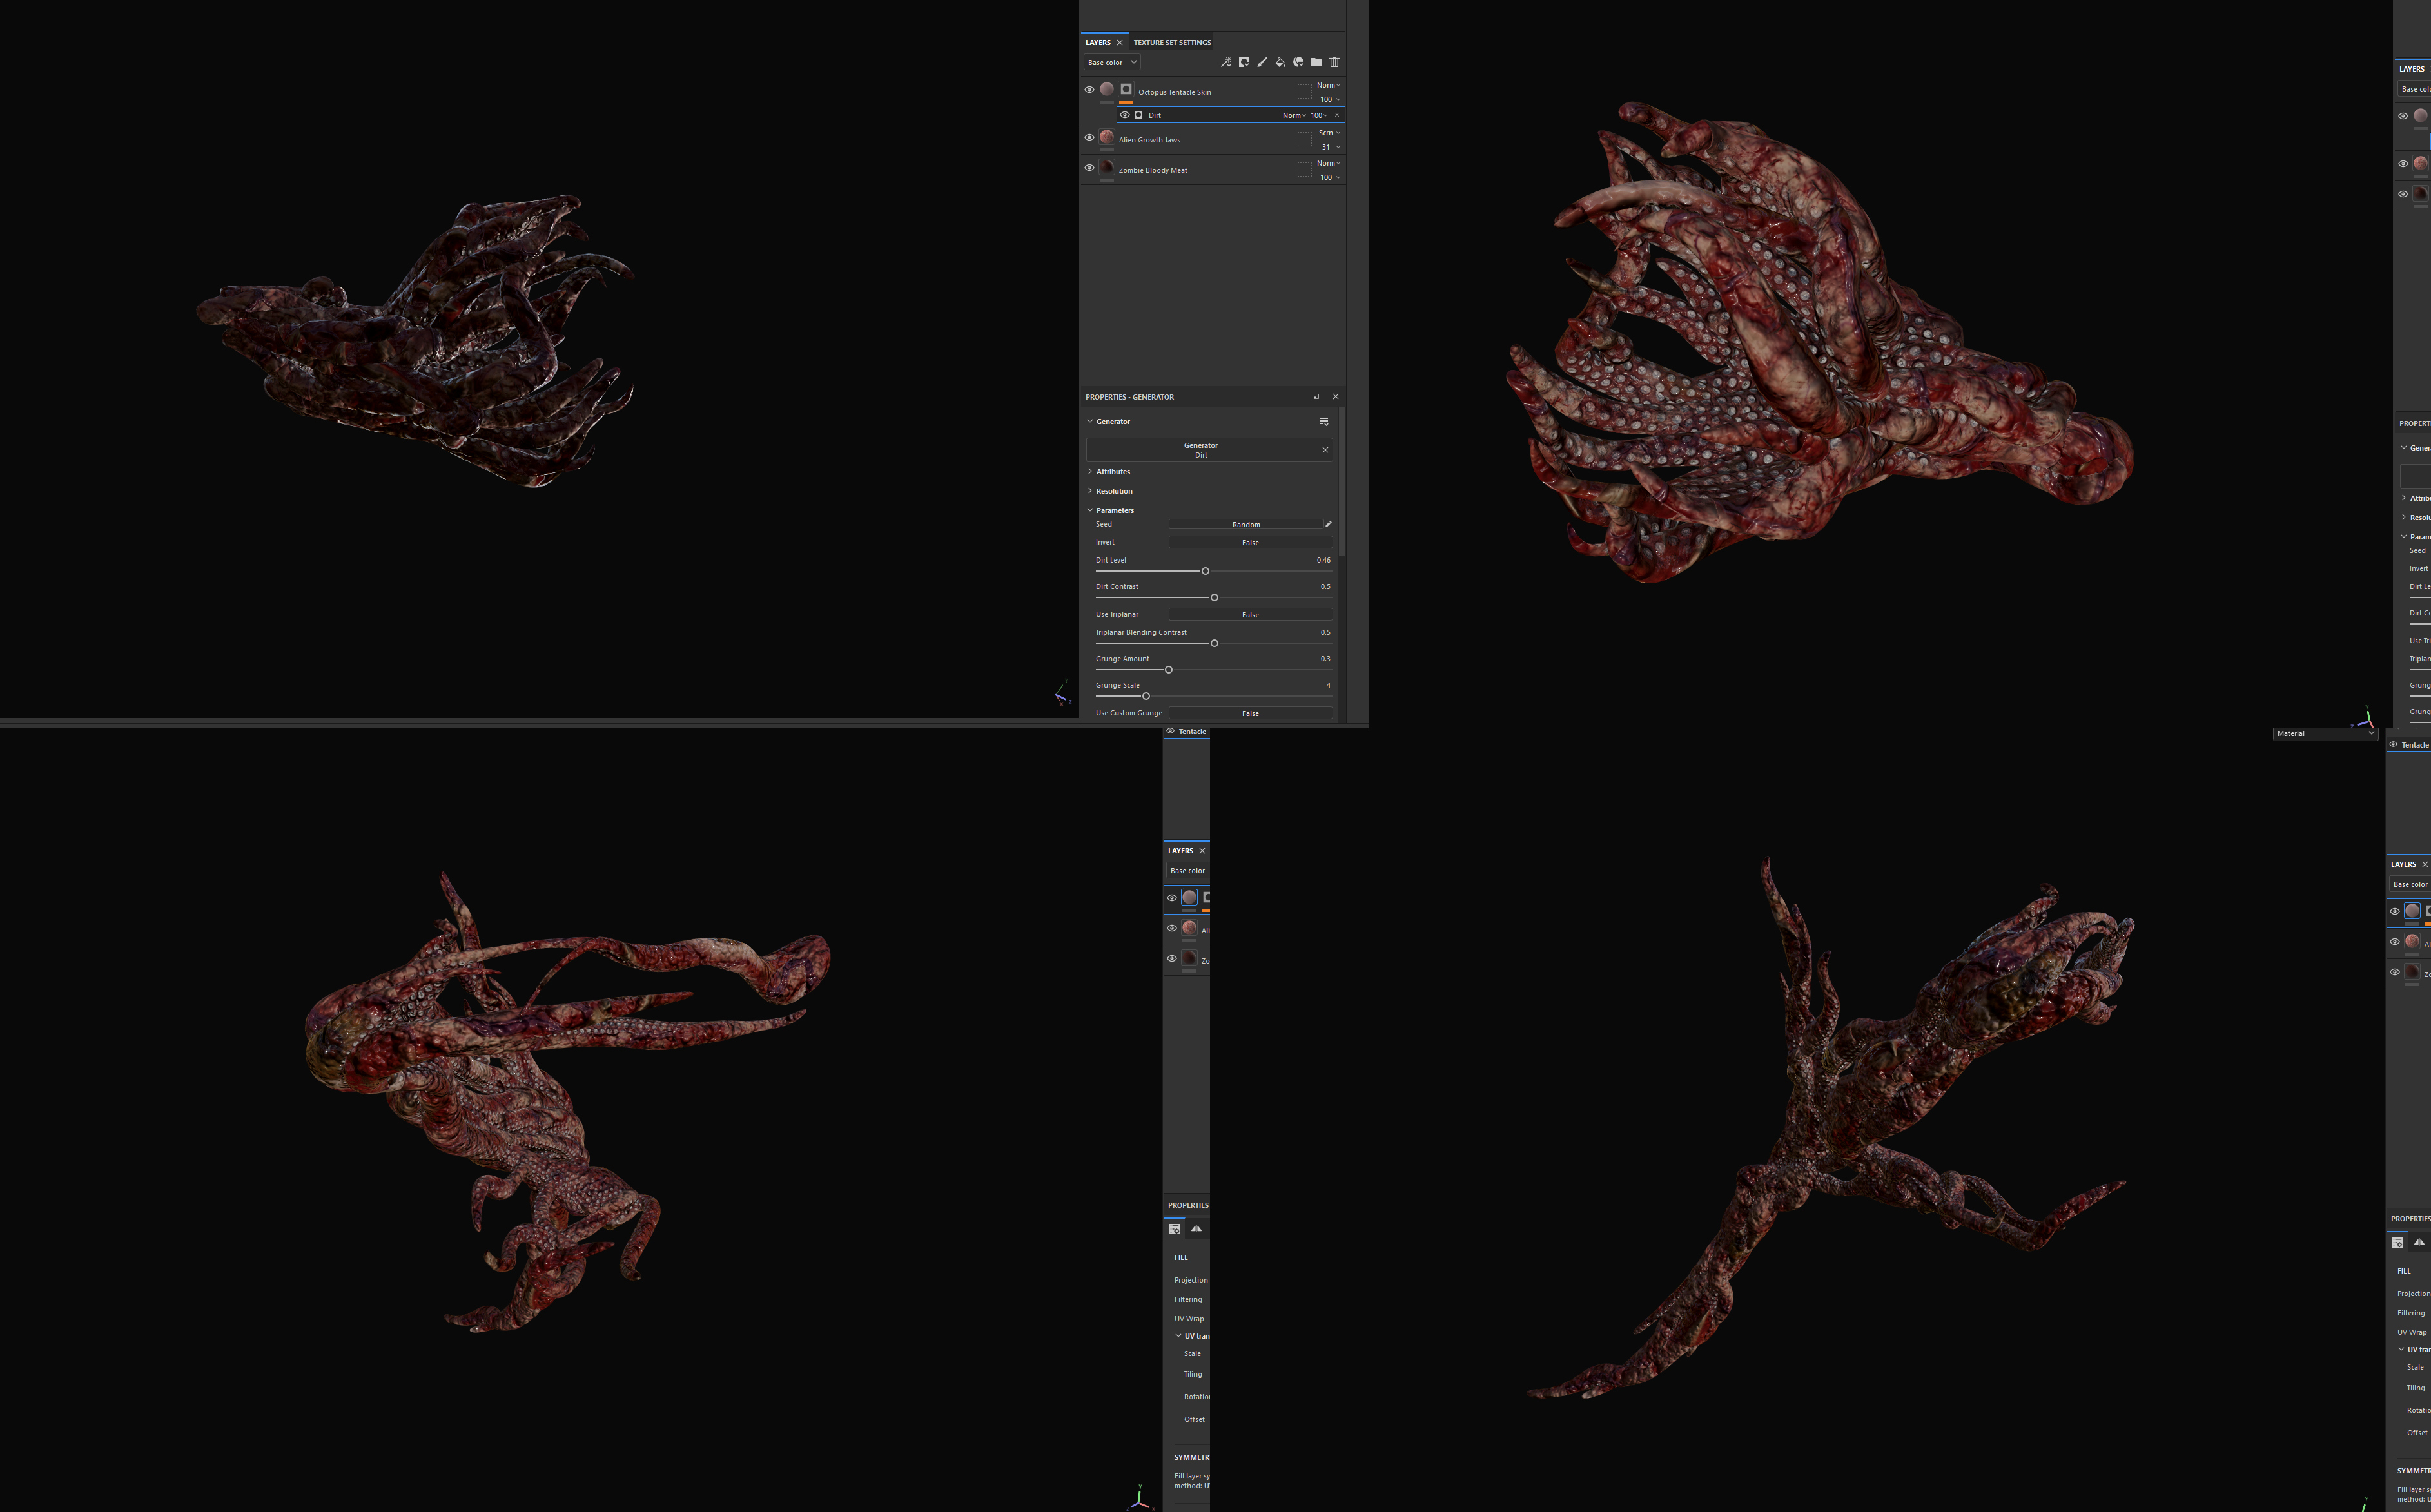This screenshot has height=1512, width=2431.
Task: Toggle Use Custom Grunge False button
Action: (x=1250, y=713)
